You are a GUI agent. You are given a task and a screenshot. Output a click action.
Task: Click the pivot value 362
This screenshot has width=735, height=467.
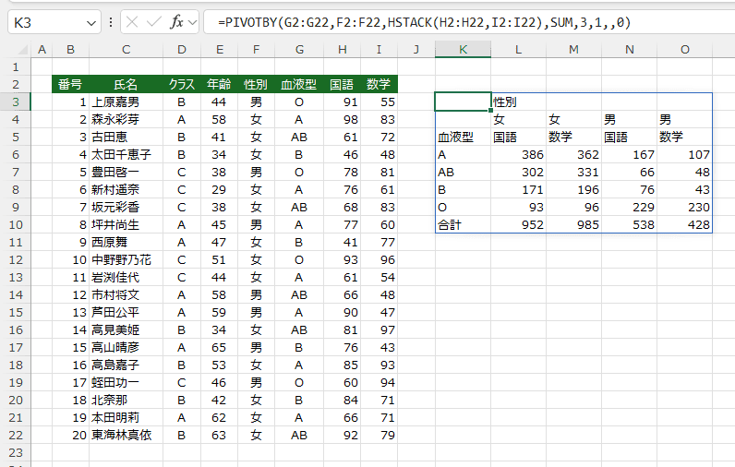[573, 154]
